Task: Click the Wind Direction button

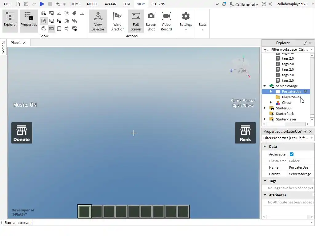Action: coord(117,21)
